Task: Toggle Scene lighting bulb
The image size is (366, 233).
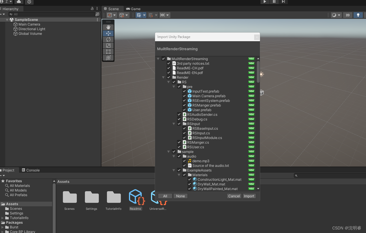Action: tap(358, 15)
